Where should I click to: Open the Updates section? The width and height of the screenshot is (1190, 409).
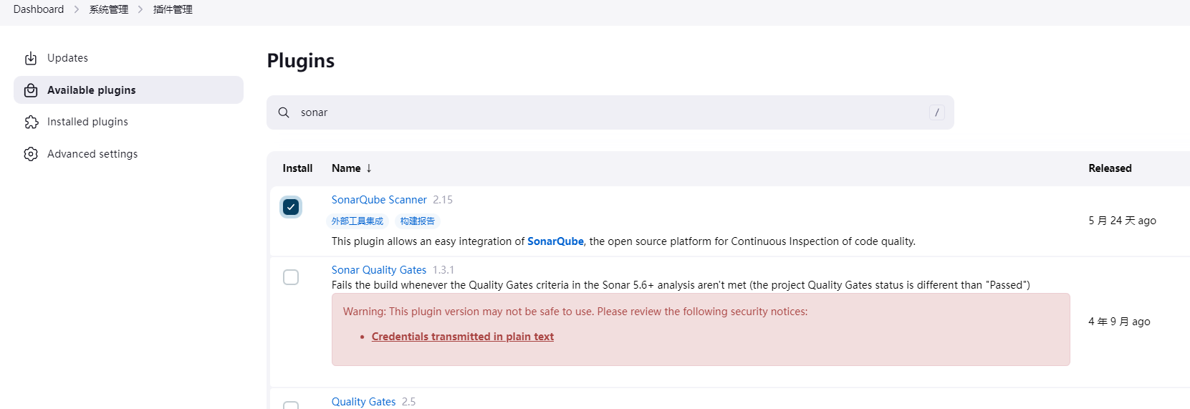tap(129, 58)
